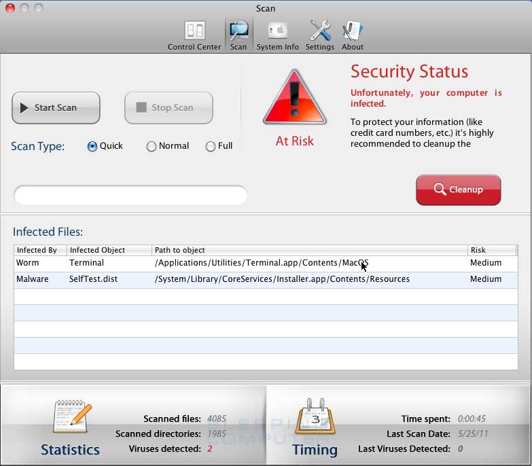Screen dimensions: 532x466
Task: Click the red Cleanup button
Action: [458, 190]
